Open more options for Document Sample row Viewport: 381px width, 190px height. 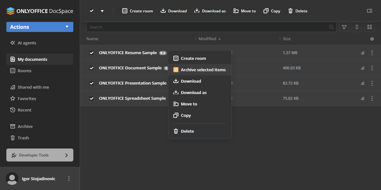pyautogui.click(x=372, y=68)
